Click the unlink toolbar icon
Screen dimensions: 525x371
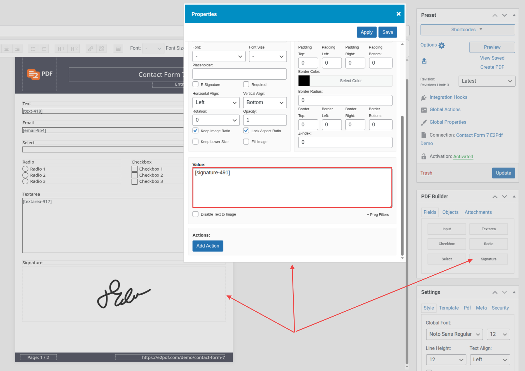101,49
